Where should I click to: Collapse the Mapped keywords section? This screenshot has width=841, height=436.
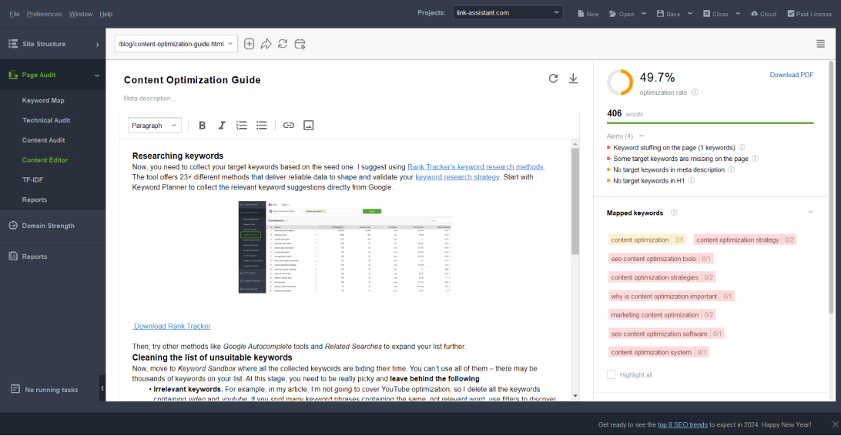810,213
